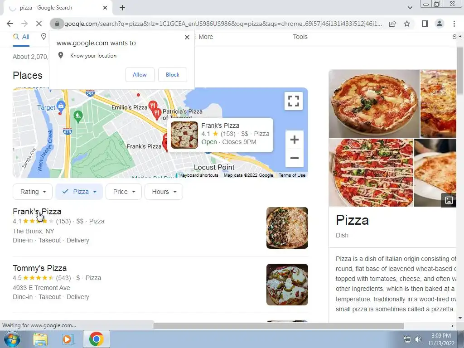The image size is (464, 348).
Task: Click the forward navigation arrow
Action: coord(24,24)
